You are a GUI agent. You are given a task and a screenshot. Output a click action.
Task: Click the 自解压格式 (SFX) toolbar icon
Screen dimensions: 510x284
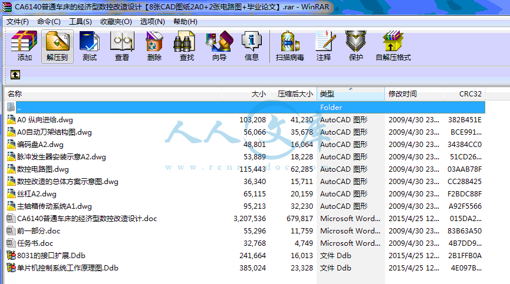point(393,42)
